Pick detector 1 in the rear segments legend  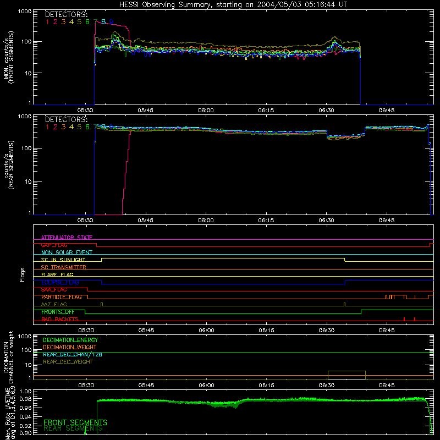(47, 127)
